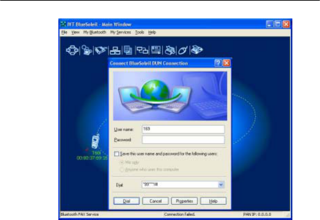
Task: Click the User name field containing 169
Action: (183, 129)
